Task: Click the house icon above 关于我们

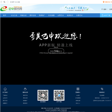Action: pos(5,89)
